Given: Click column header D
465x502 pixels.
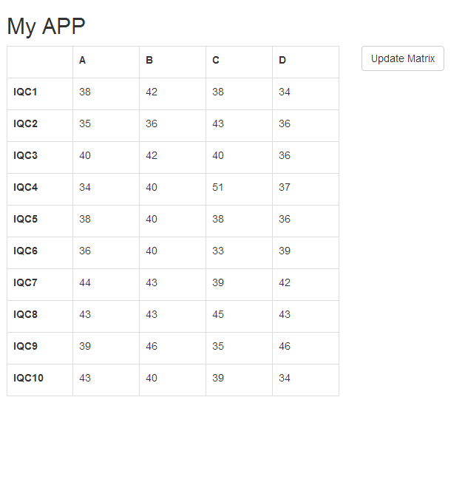Looking at the screenshot, I should tap(282, 61).
